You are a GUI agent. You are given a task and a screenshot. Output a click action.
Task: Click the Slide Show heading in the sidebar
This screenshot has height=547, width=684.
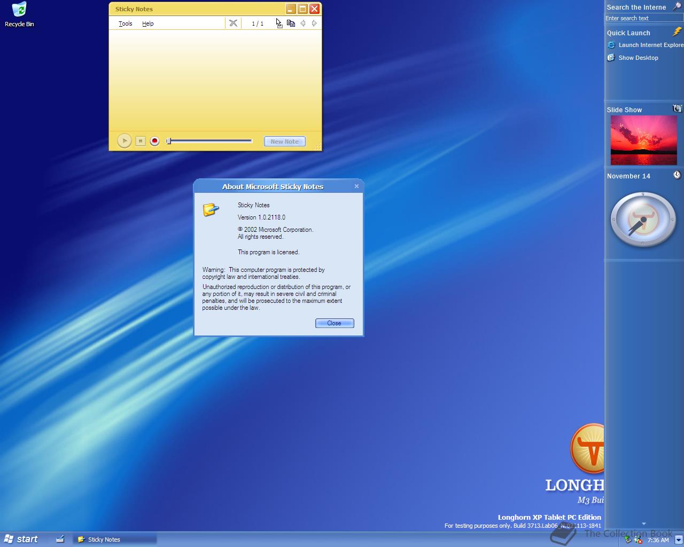click(x=624, y=110)
